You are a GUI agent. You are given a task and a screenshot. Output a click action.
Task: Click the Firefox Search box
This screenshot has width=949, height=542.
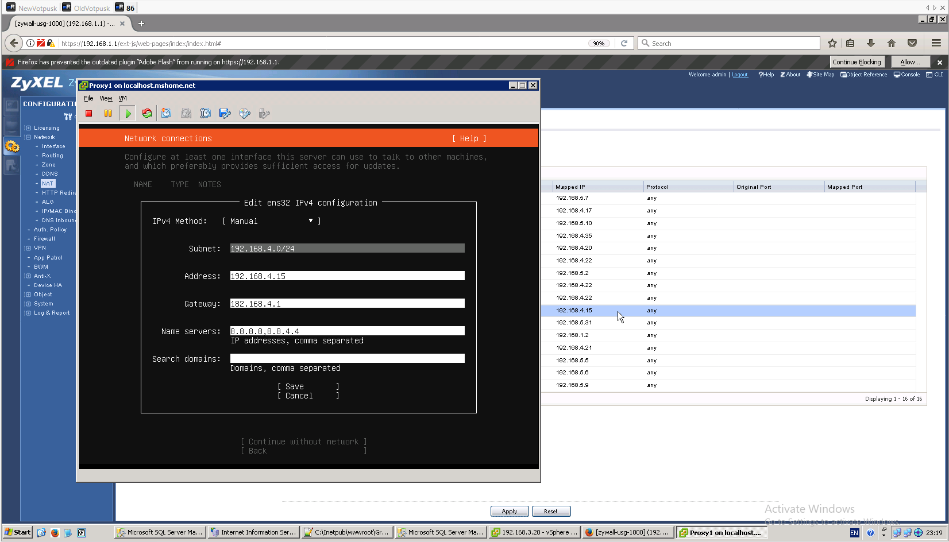click(x=729, y=43)
